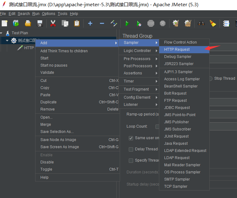Open the File menu
237x198 pixels.
3,14
